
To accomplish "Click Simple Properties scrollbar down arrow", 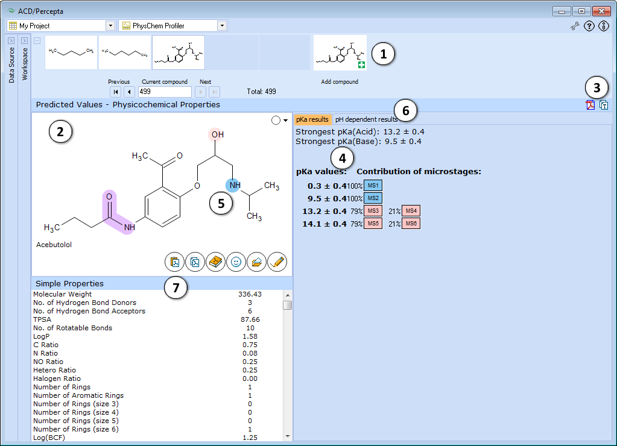I will click(x=288, y=436).
